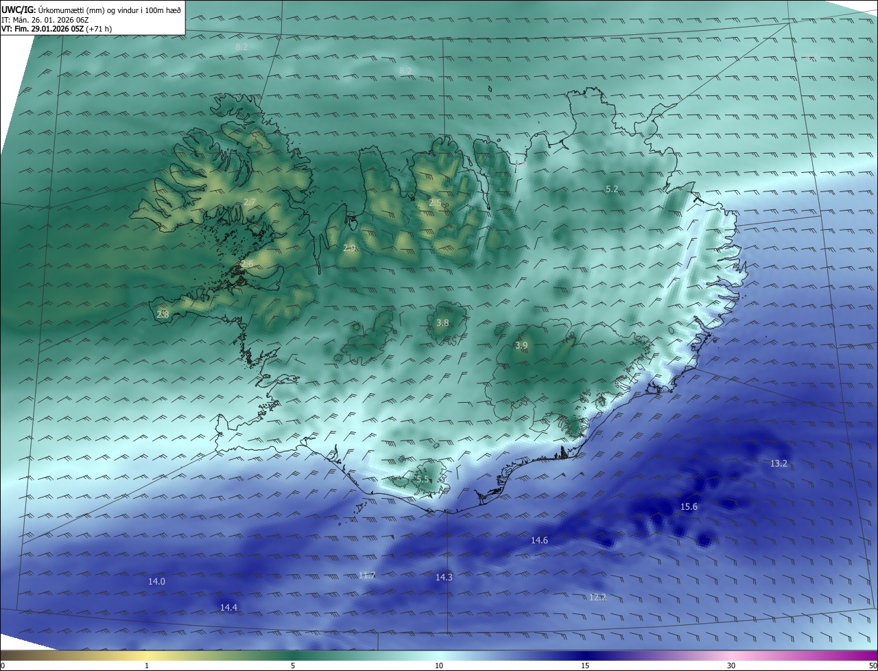
Task: Select the 2.7 value in the Westfjords
Action: pyautogui.click(x=250, y=202)
